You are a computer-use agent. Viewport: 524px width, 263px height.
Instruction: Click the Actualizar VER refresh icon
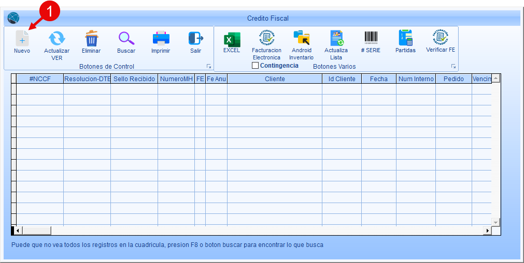click(x=56, y=39)
